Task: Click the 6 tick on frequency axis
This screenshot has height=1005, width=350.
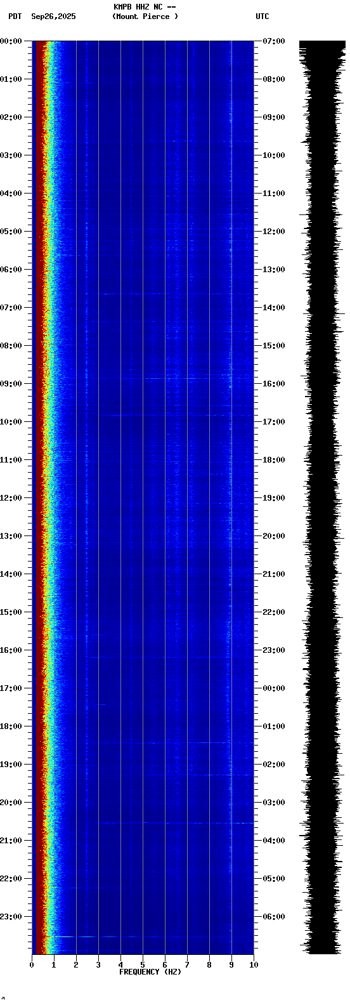Action: [x=165, y=965]
